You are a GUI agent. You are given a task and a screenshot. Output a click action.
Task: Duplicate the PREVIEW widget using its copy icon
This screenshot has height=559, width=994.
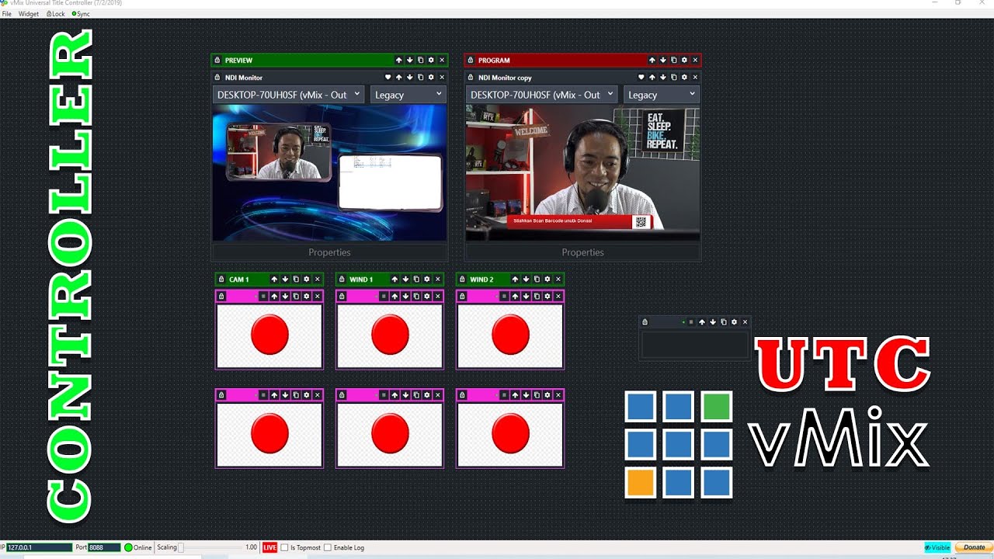(x=421, y=60)
